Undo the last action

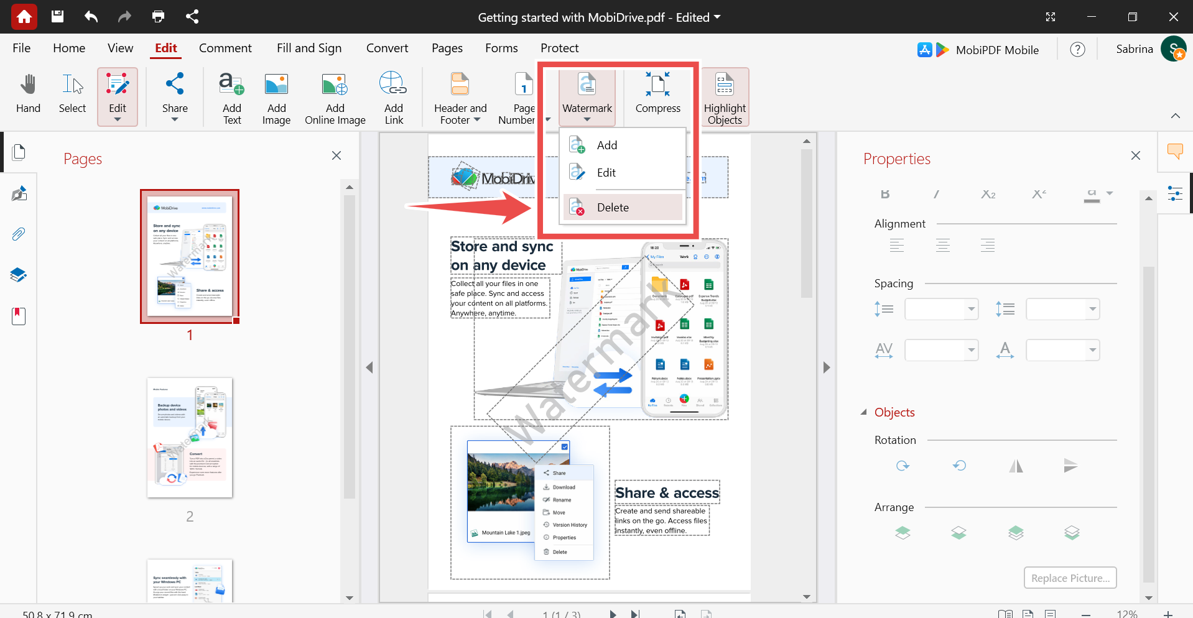pyautogui.click(x=91, y=17)
